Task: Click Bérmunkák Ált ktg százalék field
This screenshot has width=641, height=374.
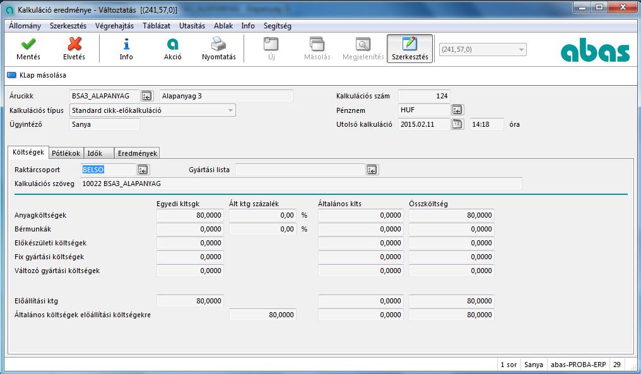Action: [263, 229]
